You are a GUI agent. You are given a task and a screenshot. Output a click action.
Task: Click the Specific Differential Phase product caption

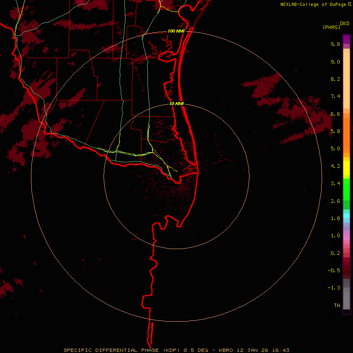pyautogui.click(x=176, y=350)
